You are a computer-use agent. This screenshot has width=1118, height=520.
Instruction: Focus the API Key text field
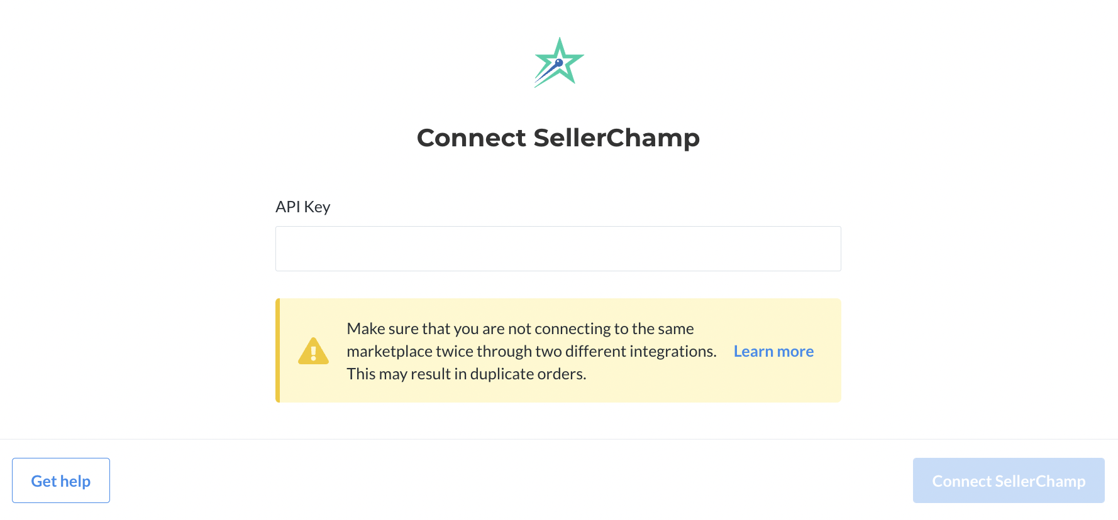[558, 249]
